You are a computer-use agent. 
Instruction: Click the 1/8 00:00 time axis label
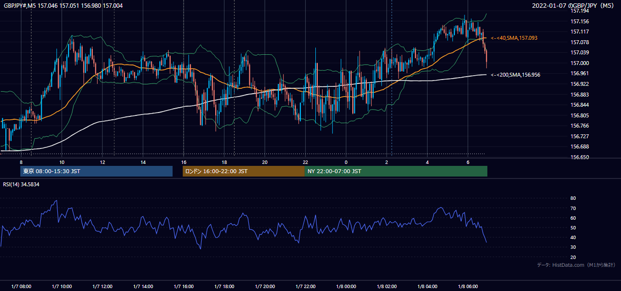pyautogui.click(x=346, y=287)
